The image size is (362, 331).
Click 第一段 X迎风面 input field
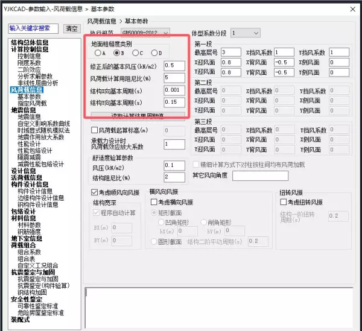231,62
